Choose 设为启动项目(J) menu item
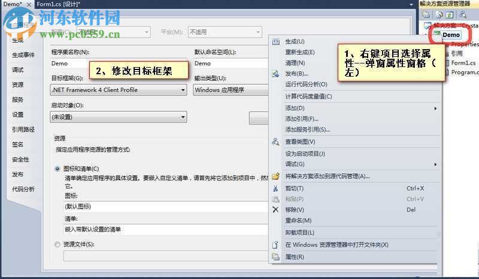Image resolution: width=479 pixels, height=279 pixels. (305, 154)
